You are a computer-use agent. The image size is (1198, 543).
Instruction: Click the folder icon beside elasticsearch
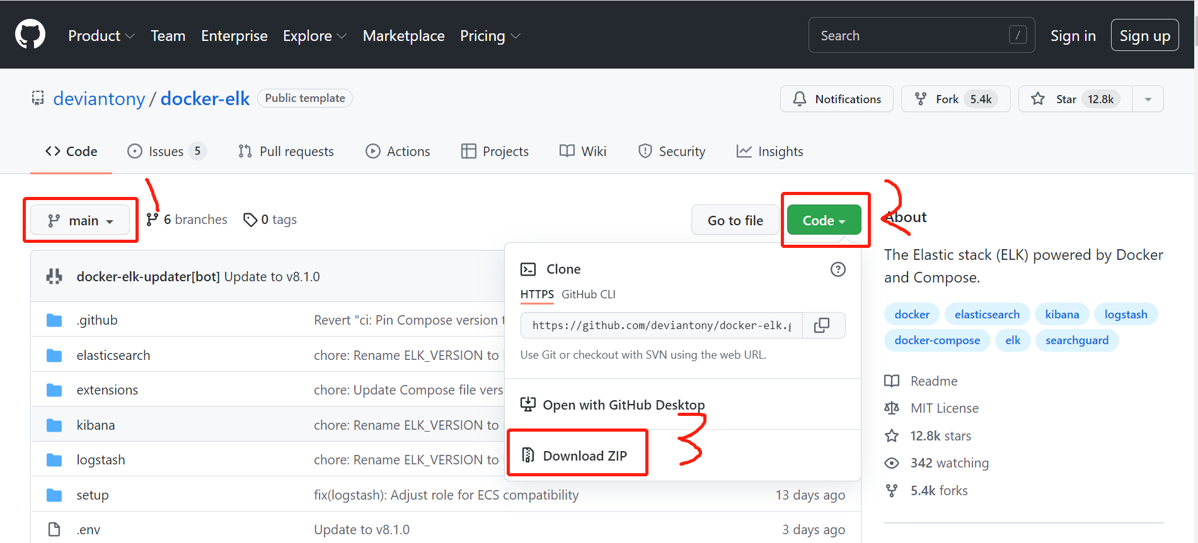click(54, 355)
